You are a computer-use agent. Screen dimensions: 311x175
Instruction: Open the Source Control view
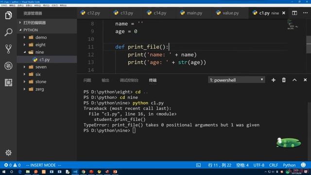pyautogui.click(x=8, y=49)
